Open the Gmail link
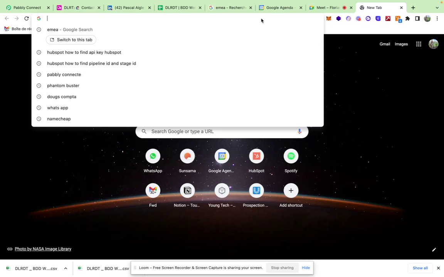The height and width of the screenshot is (277, 444). [385, 44]
